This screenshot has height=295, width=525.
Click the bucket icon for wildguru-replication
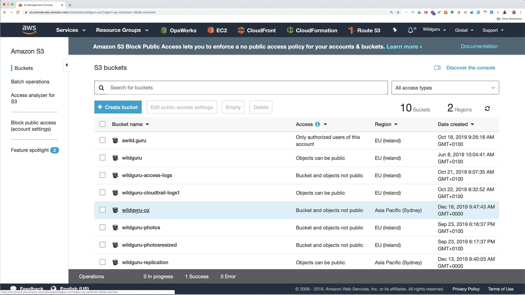tap(115, 262)
